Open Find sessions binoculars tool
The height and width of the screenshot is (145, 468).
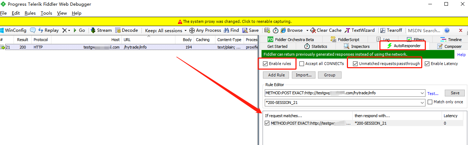pyautogui.click(x=231, y=30)
